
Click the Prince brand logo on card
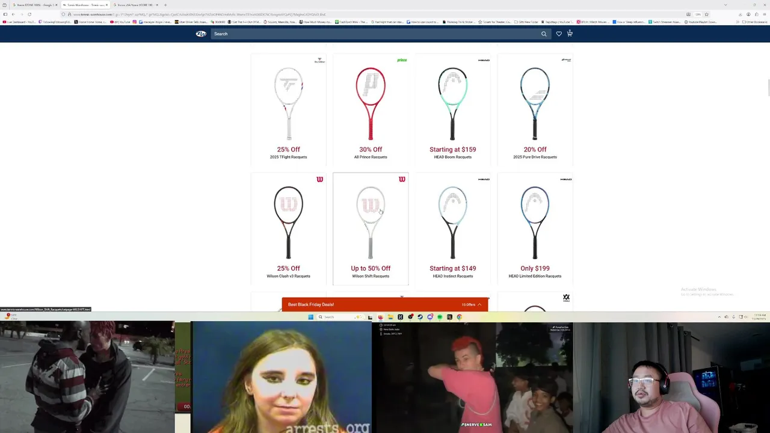tap(402, 60)
